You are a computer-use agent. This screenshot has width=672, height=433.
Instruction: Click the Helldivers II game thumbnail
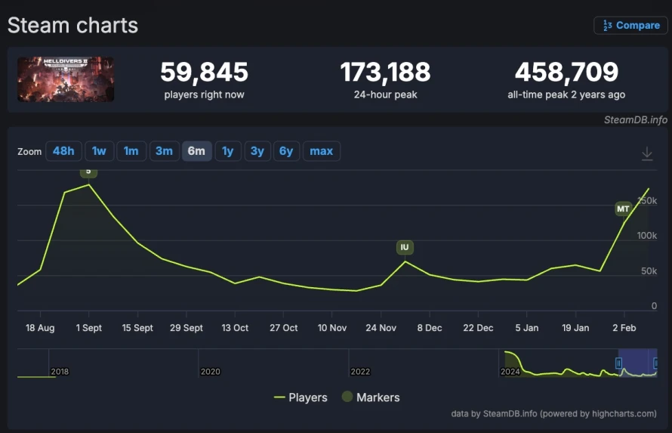(66, 79)
